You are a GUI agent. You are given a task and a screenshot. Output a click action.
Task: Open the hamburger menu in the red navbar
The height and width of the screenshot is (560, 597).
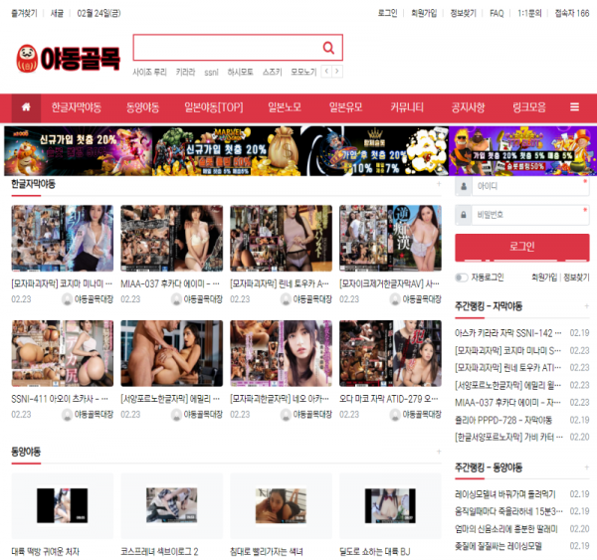coord(574,107)
